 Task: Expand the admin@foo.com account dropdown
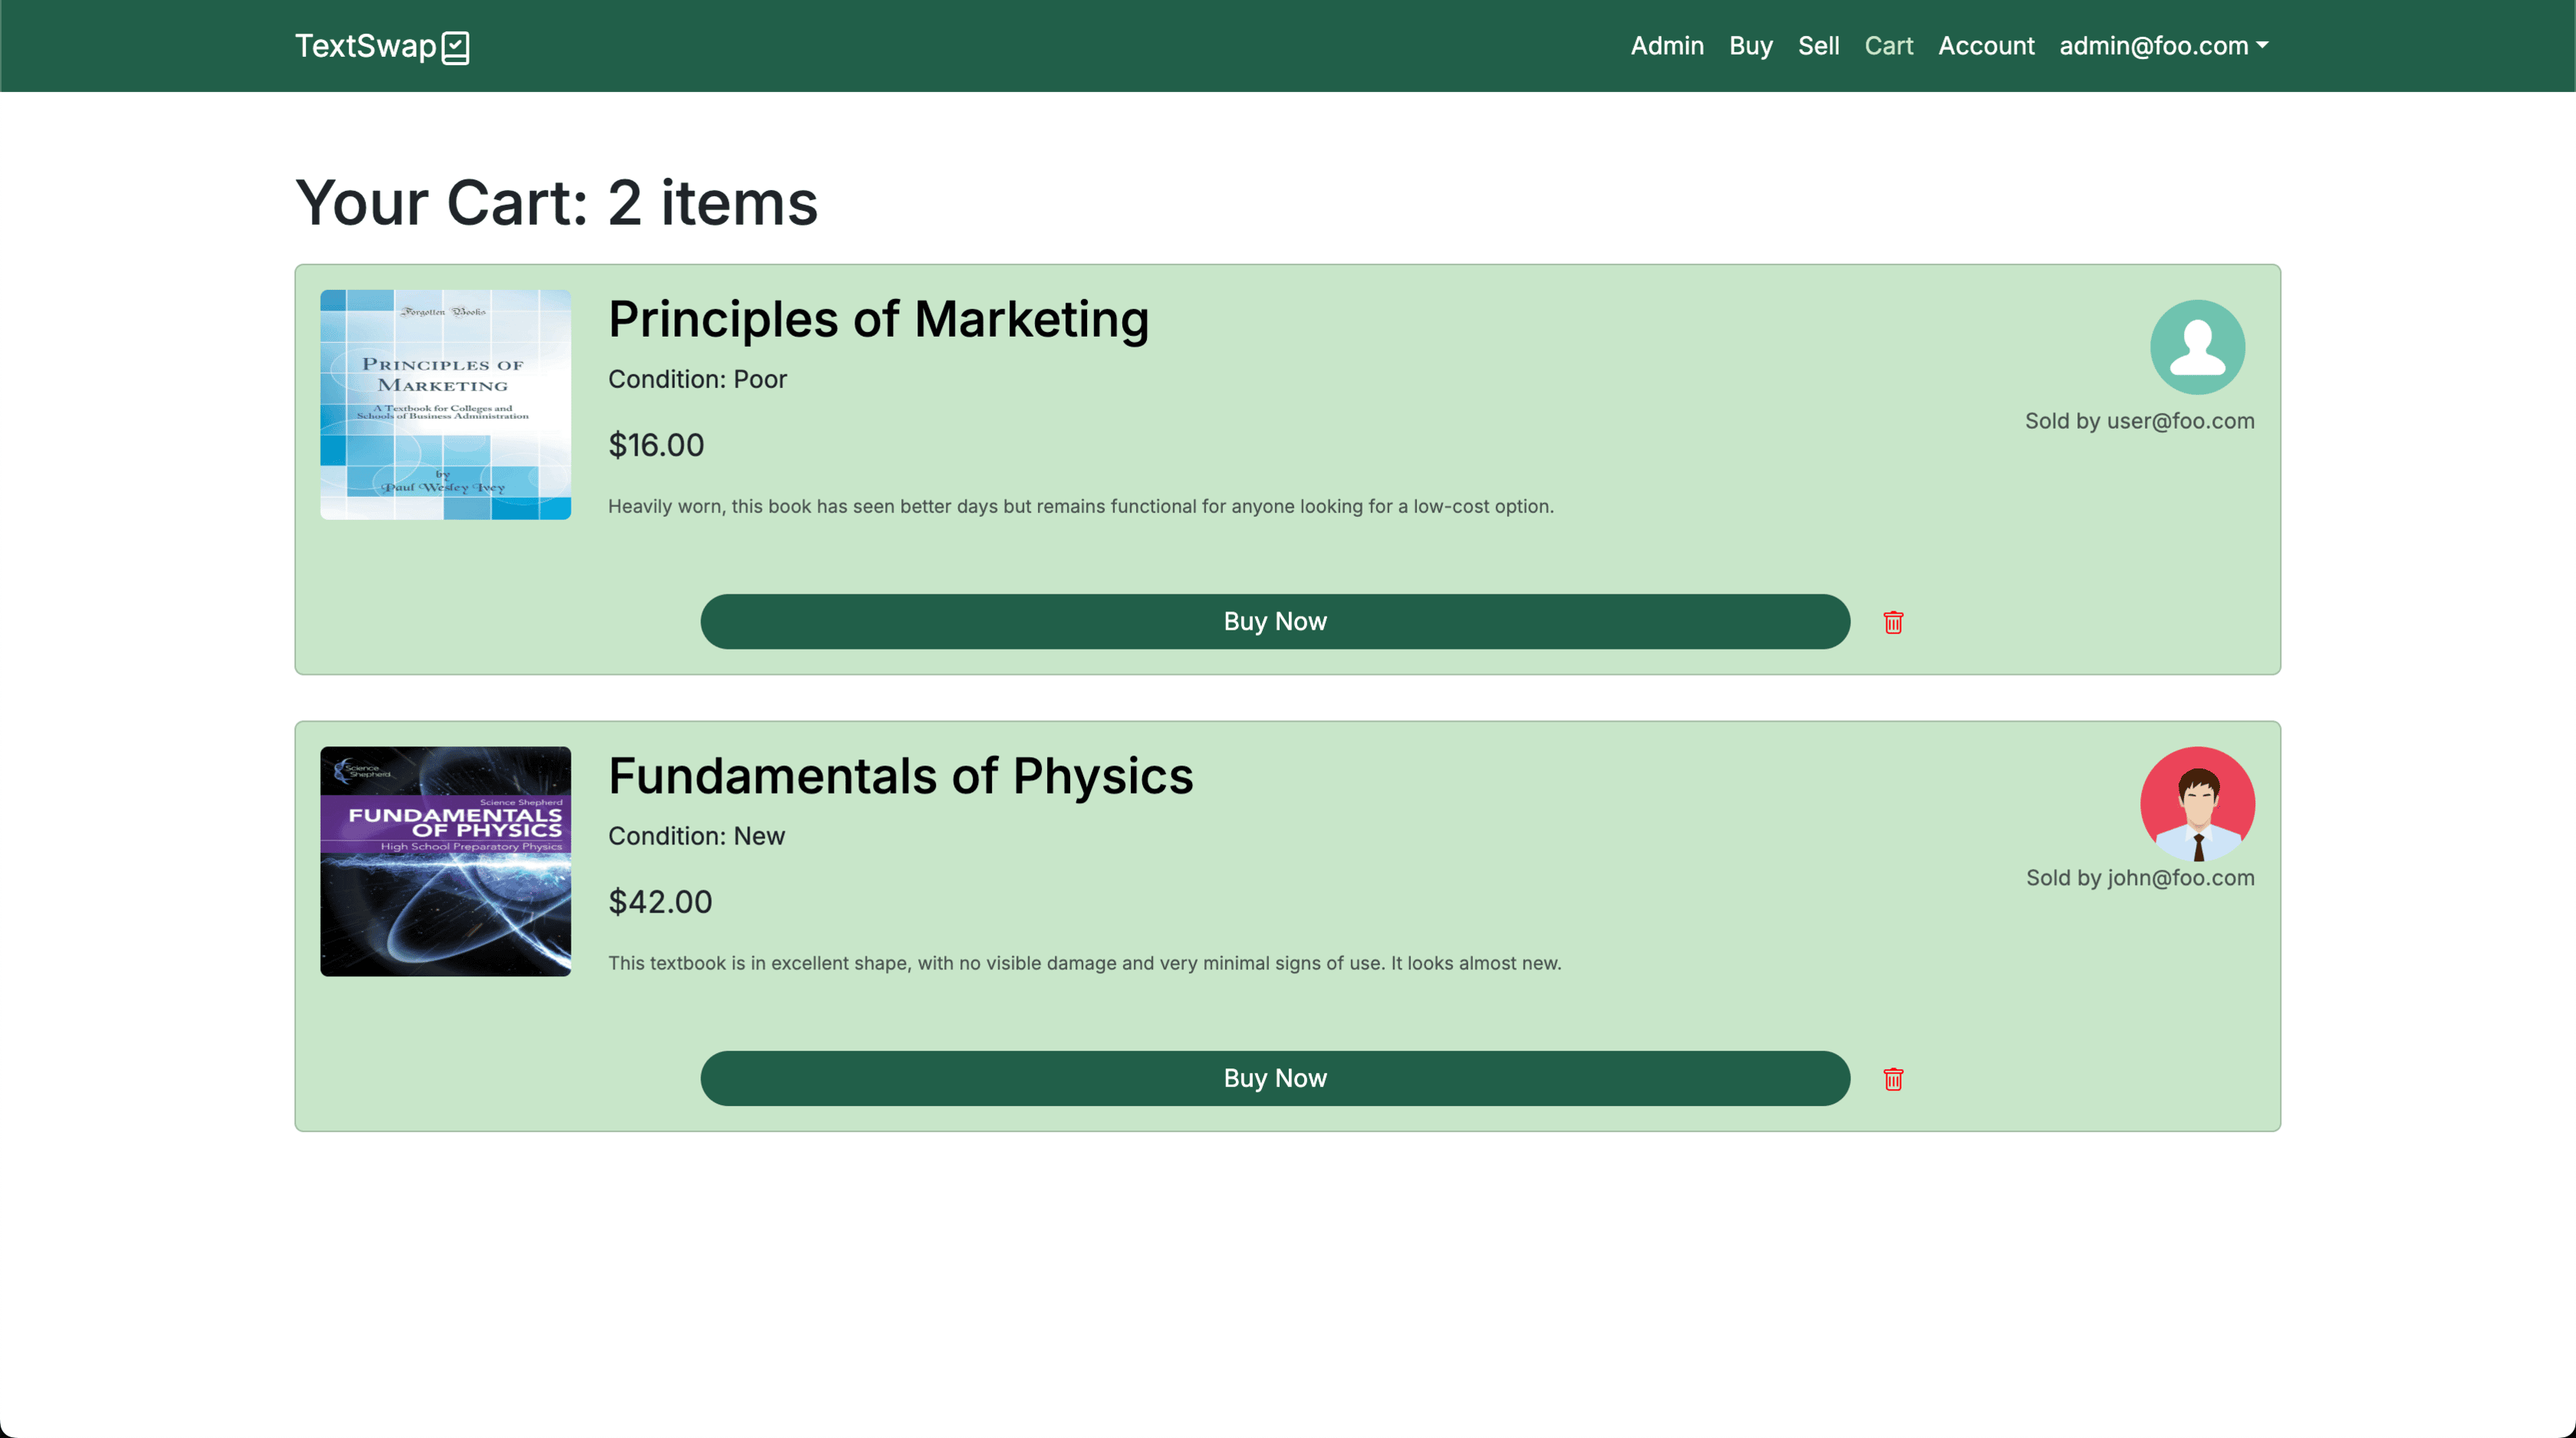pyautogui.click(x=2163, y=46)
